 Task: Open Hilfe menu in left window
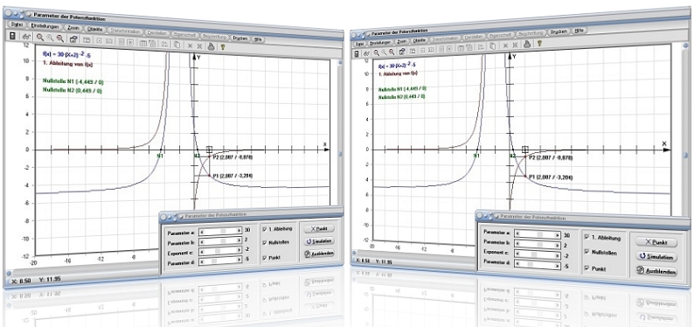(x=257, y=39)
